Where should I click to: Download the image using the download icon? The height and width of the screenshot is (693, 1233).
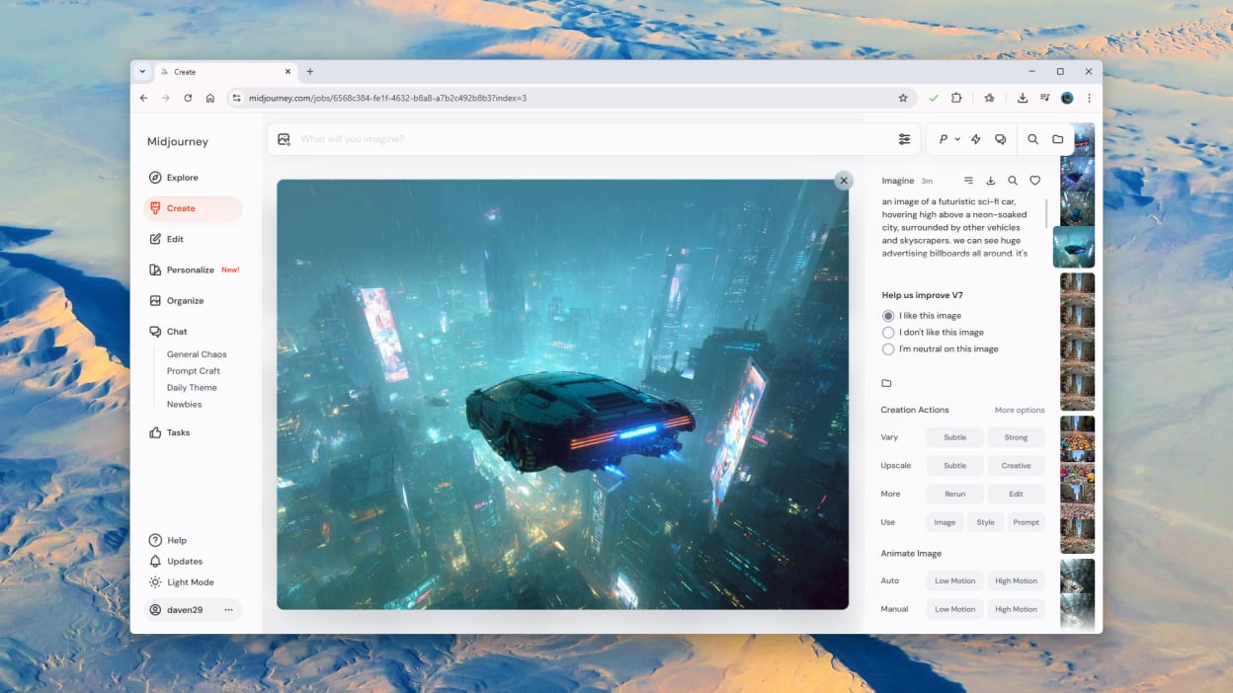click(x=991, y=181)
